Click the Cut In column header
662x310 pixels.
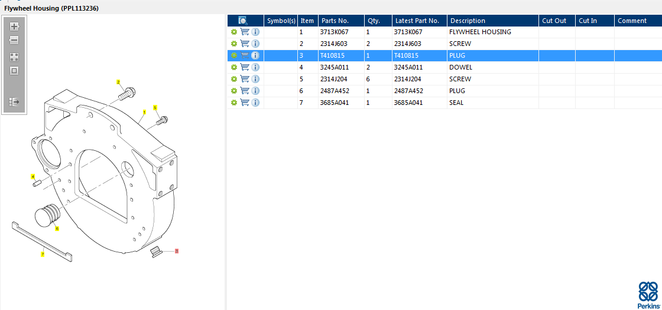pos(595,21)
